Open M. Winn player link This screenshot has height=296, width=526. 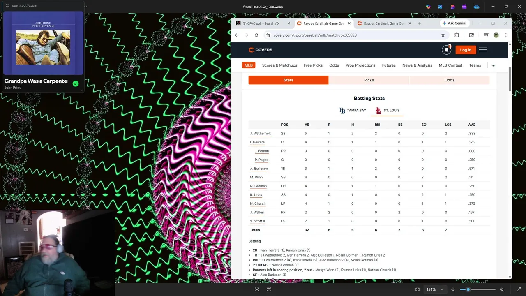256,178
